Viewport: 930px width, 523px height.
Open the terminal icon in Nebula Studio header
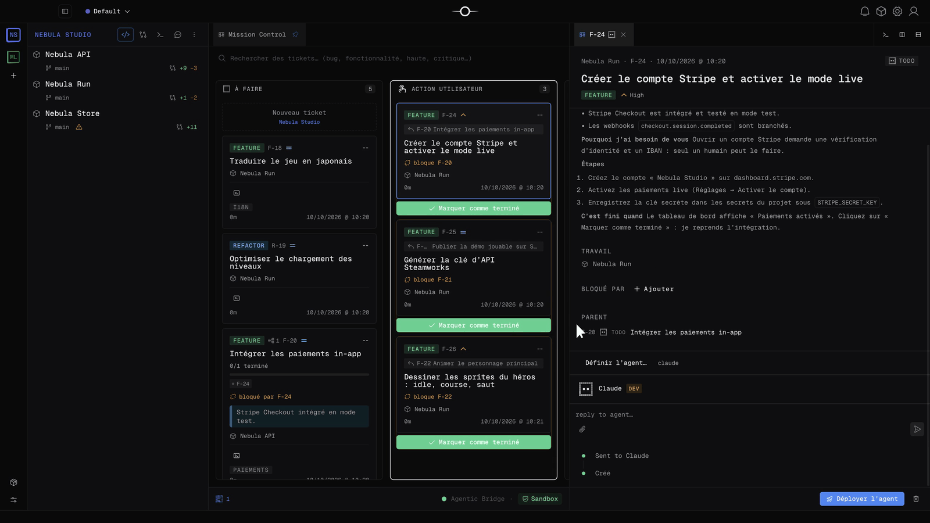point(160,35)
